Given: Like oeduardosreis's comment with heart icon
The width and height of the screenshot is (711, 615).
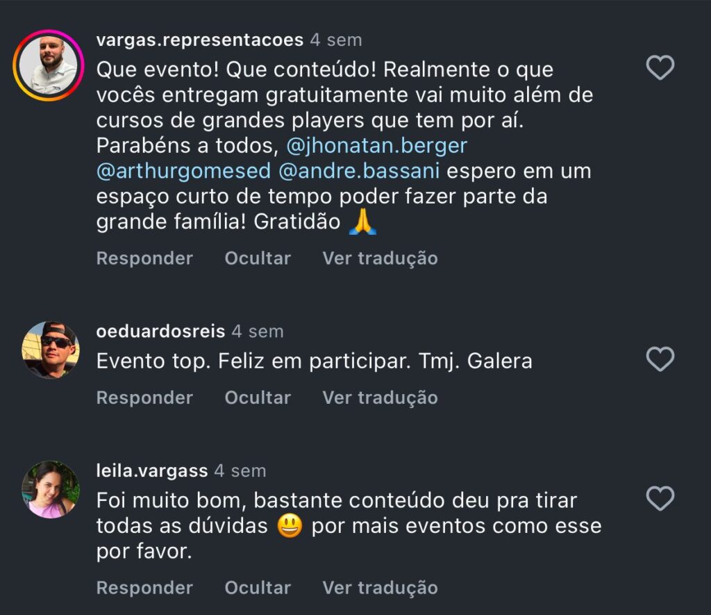Looking at the screenshot, I should pos(660,359).
